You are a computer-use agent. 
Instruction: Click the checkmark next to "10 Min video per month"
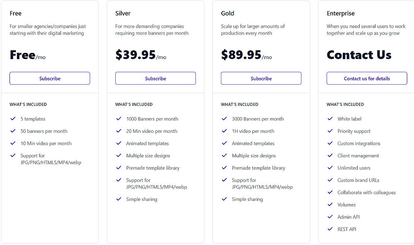[x=13, y=143]
